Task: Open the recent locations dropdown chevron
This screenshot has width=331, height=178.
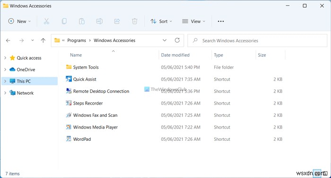Action: tap(33, 40)
